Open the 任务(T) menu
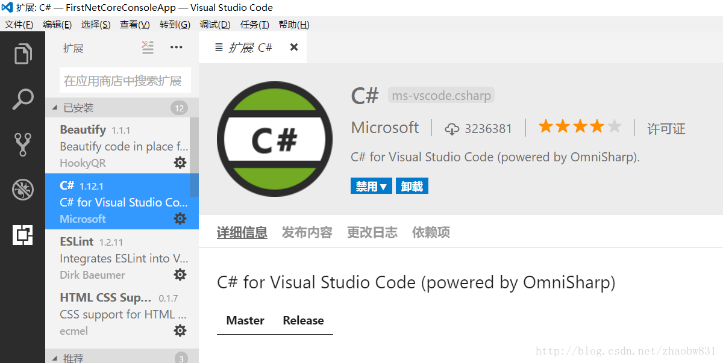 pos(254,25)
